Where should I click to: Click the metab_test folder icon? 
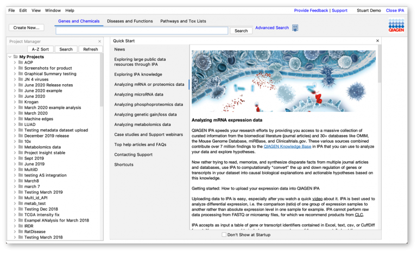coord(21,203)
